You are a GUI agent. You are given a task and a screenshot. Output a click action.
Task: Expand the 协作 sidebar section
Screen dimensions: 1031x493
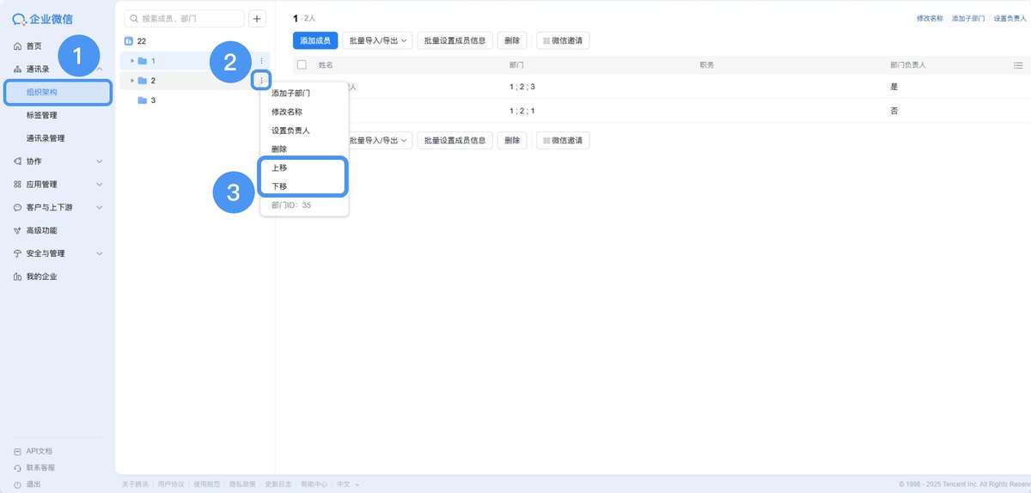click(x=100, y=161)
